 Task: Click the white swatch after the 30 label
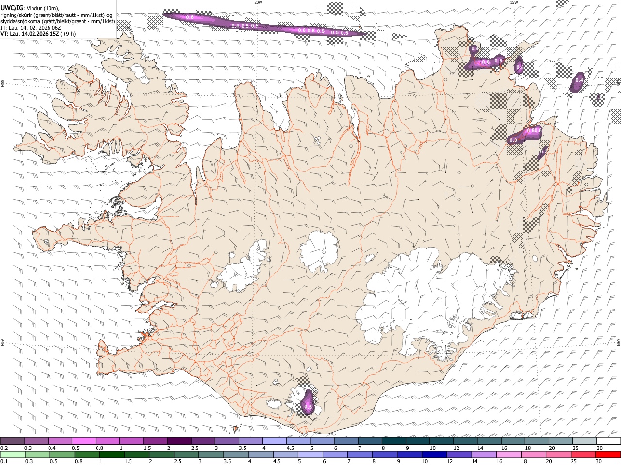coord(608,441)
